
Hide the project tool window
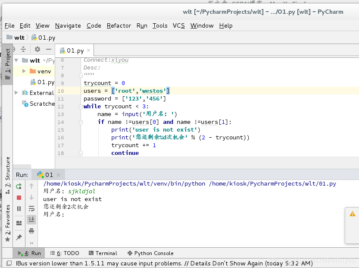coord(49,49)
